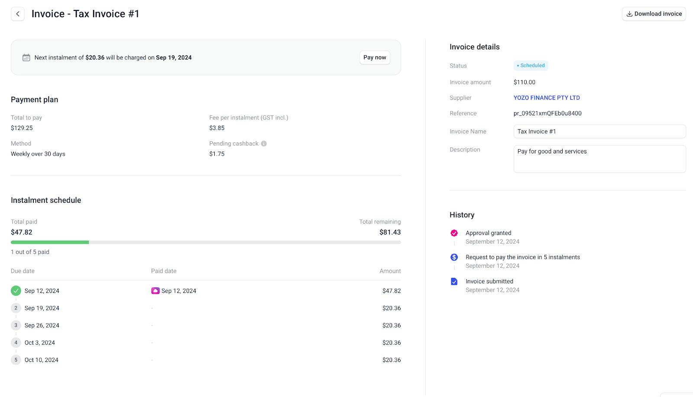This screenshot has width=693, height=397.
Task: Click the instalment progress bar
Action: coord(206,242)
